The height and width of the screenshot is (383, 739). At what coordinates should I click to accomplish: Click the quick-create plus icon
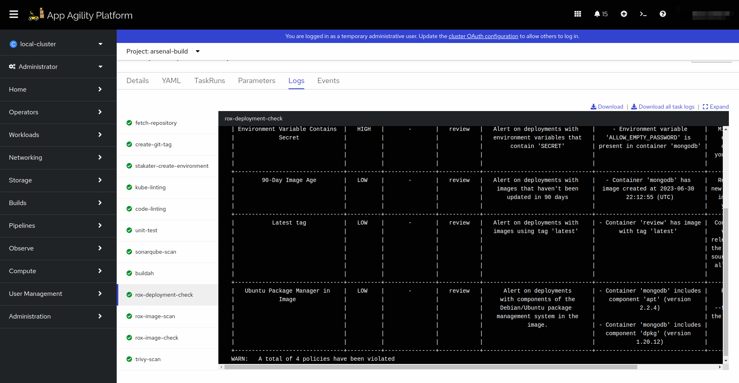pos(624,14)
